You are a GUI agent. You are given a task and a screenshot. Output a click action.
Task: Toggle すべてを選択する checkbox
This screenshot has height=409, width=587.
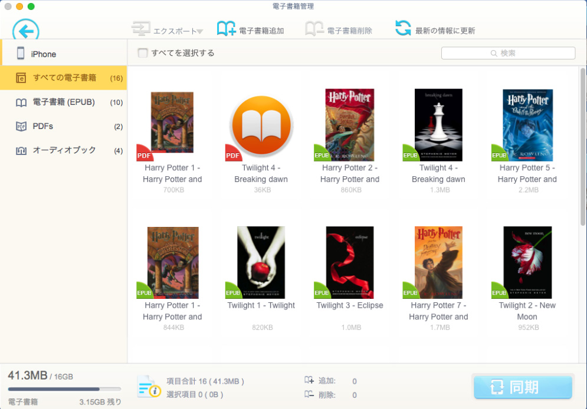tap(143, 52)
